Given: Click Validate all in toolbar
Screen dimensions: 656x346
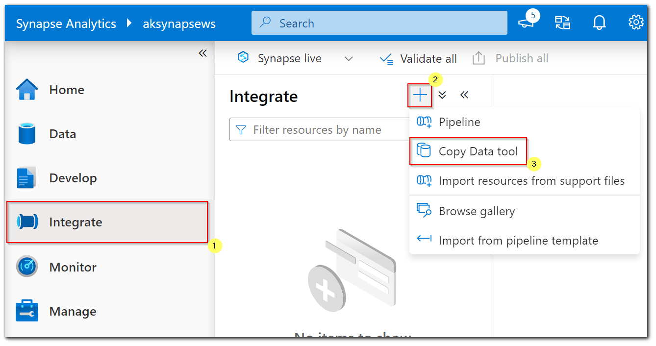Looking at the screenshot, I should (418, 59).
